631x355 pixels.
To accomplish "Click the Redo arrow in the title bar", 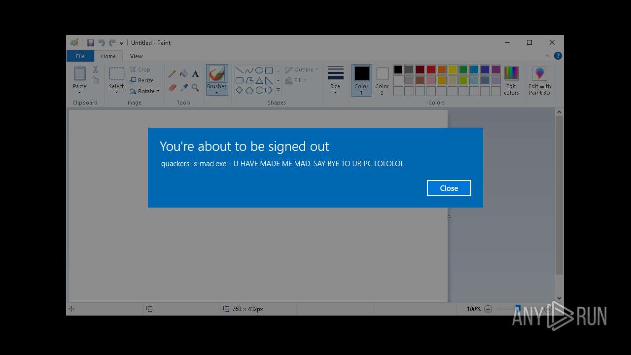I will pos(112,43).
